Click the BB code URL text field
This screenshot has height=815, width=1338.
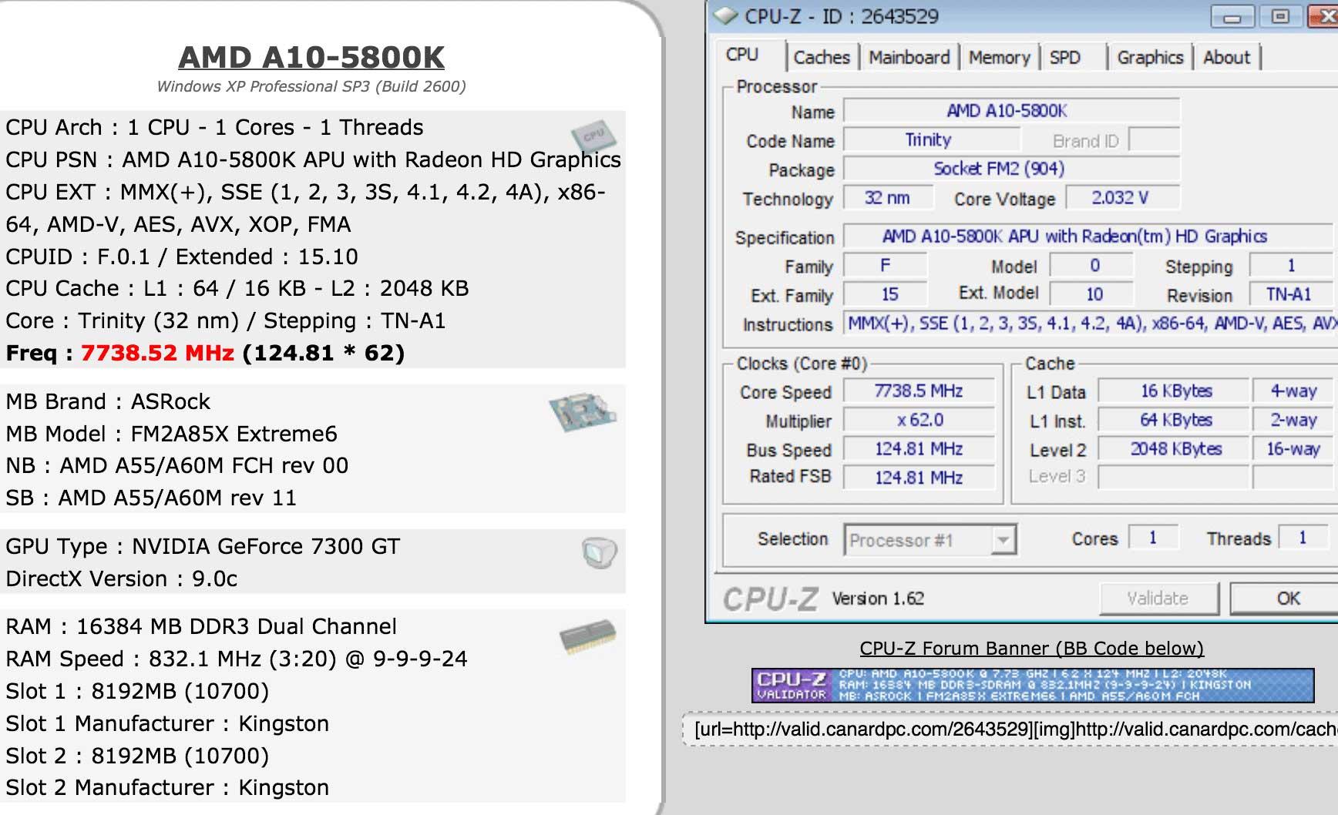[x=1011, y=729]
